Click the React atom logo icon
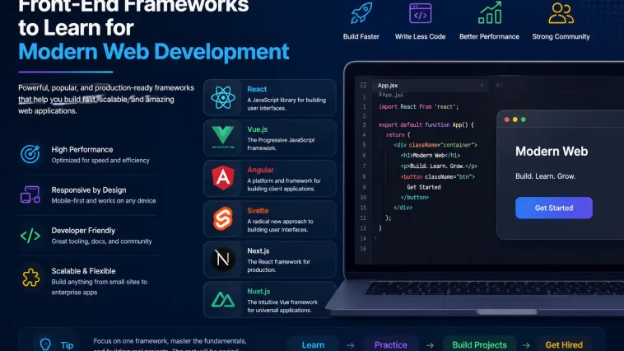The image size is (624, 351). 223,97
